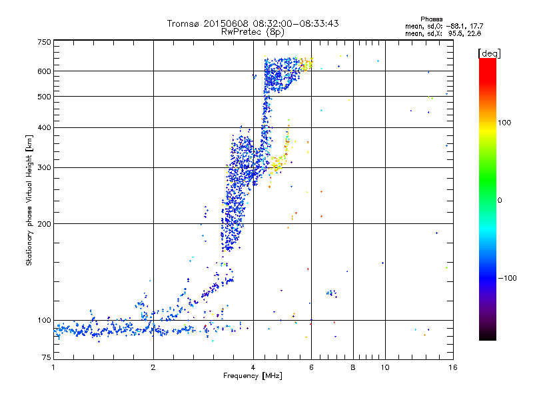Click the x-axis tick label '2'
533x400 pixels.
(x=153, y=367)
